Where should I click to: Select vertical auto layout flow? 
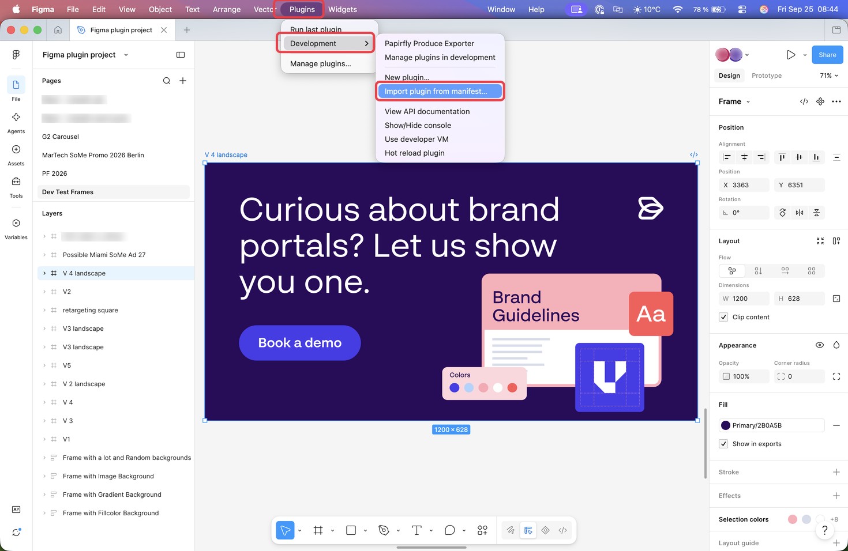coord(759,271)
